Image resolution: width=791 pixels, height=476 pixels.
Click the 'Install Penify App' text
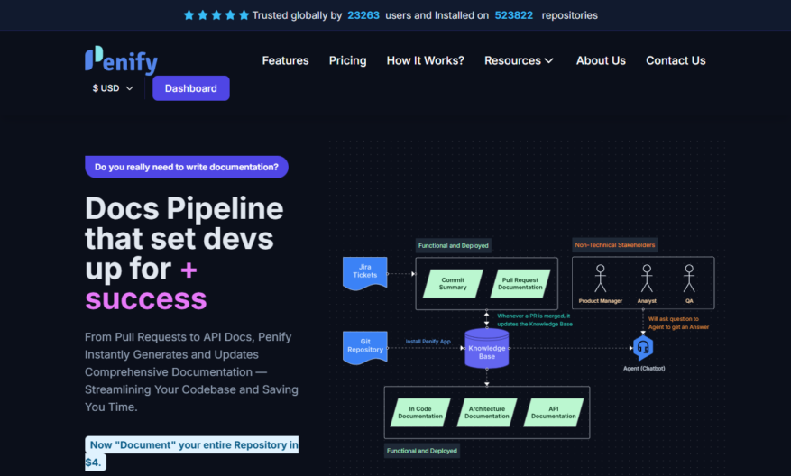[428, 342]
